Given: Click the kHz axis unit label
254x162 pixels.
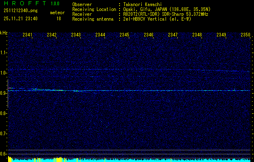Looking at the screenshot, I should [x=4, y=32].
